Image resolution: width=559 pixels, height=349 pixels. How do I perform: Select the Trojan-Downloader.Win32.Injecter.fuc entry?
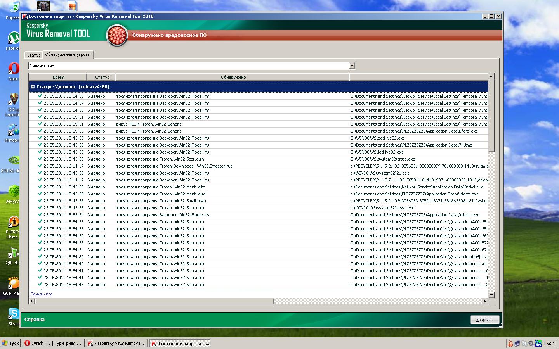click(x=258, y=166)
